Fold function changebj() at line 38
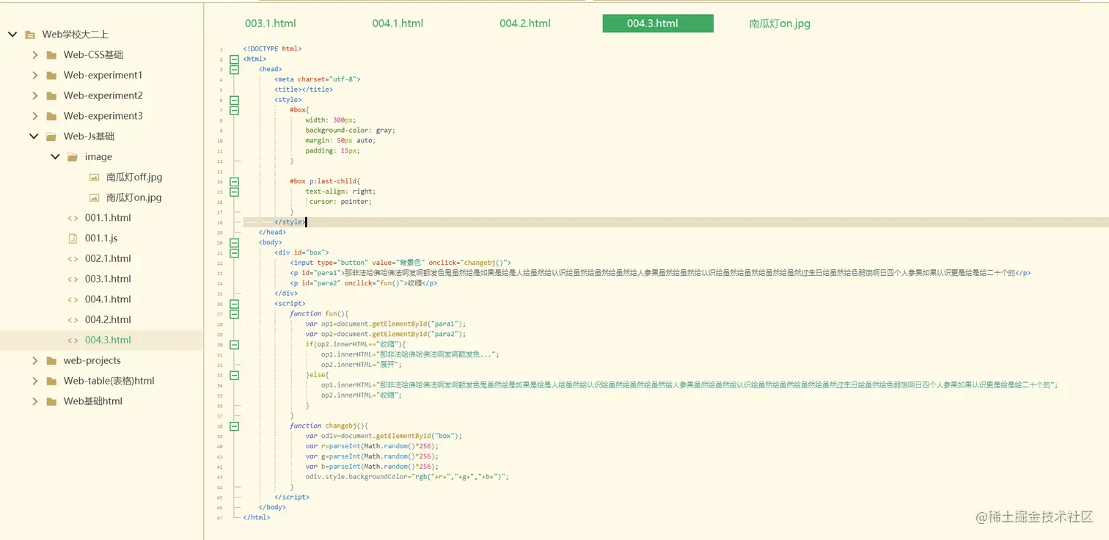Image resolution: width=1109 pixels, height=540 pixels. [x=234, y=426]
